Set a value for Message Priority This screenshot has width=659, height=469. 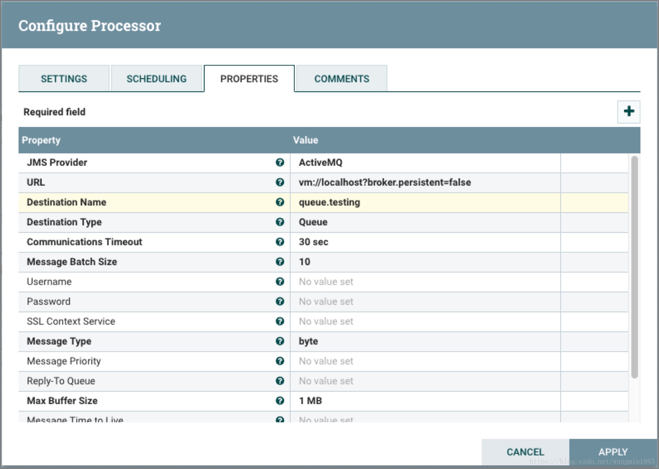[x=425, y=361]
